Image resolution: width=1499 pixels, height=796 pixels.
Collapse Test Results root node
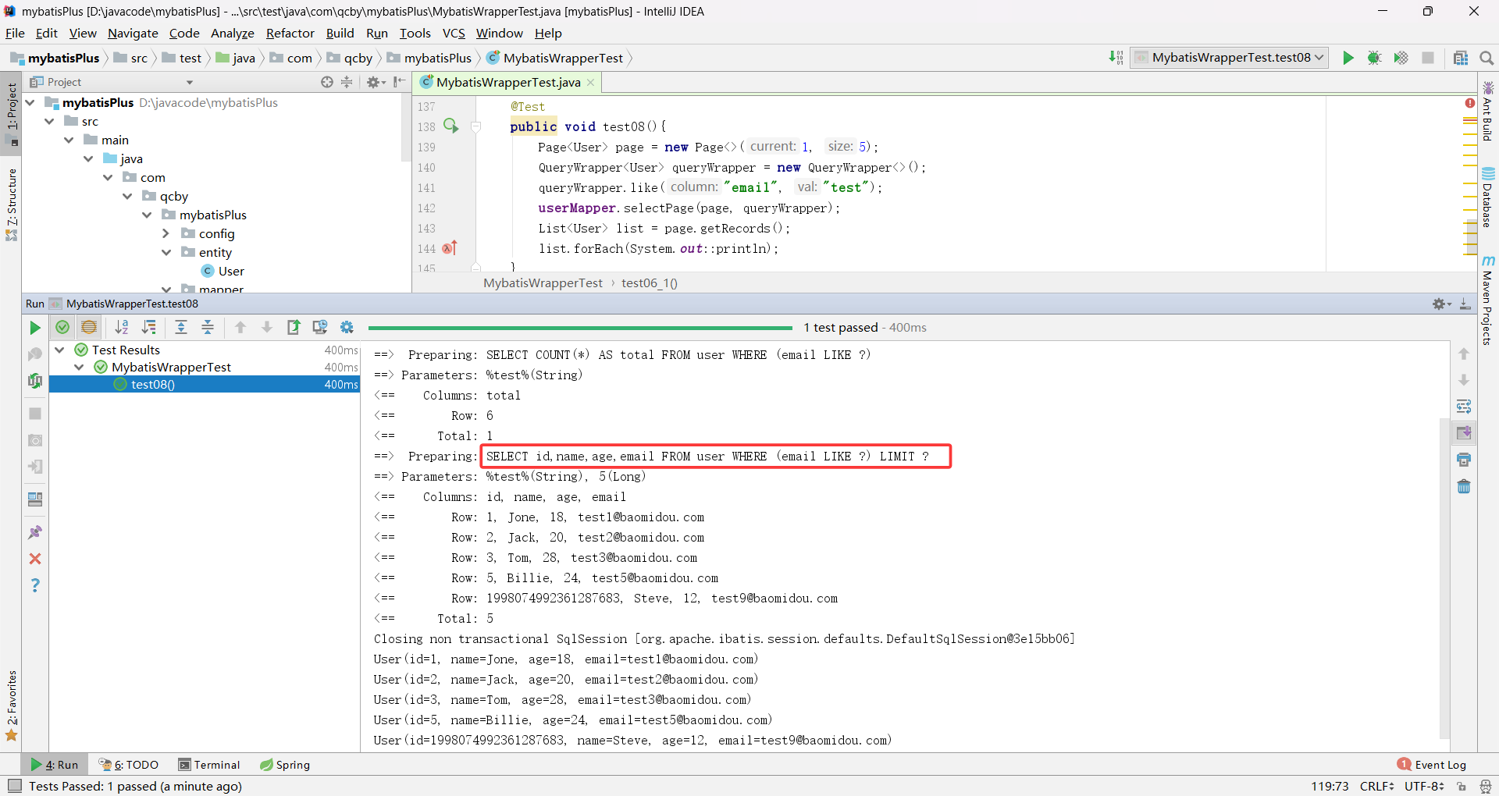59,350
